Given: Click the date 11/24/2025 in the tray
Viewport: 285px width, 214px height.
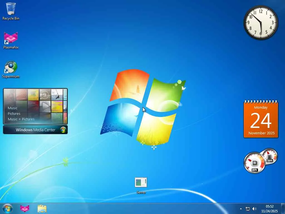Looking at the screenshot, I should pyautogui.click(x=269, y=211).
